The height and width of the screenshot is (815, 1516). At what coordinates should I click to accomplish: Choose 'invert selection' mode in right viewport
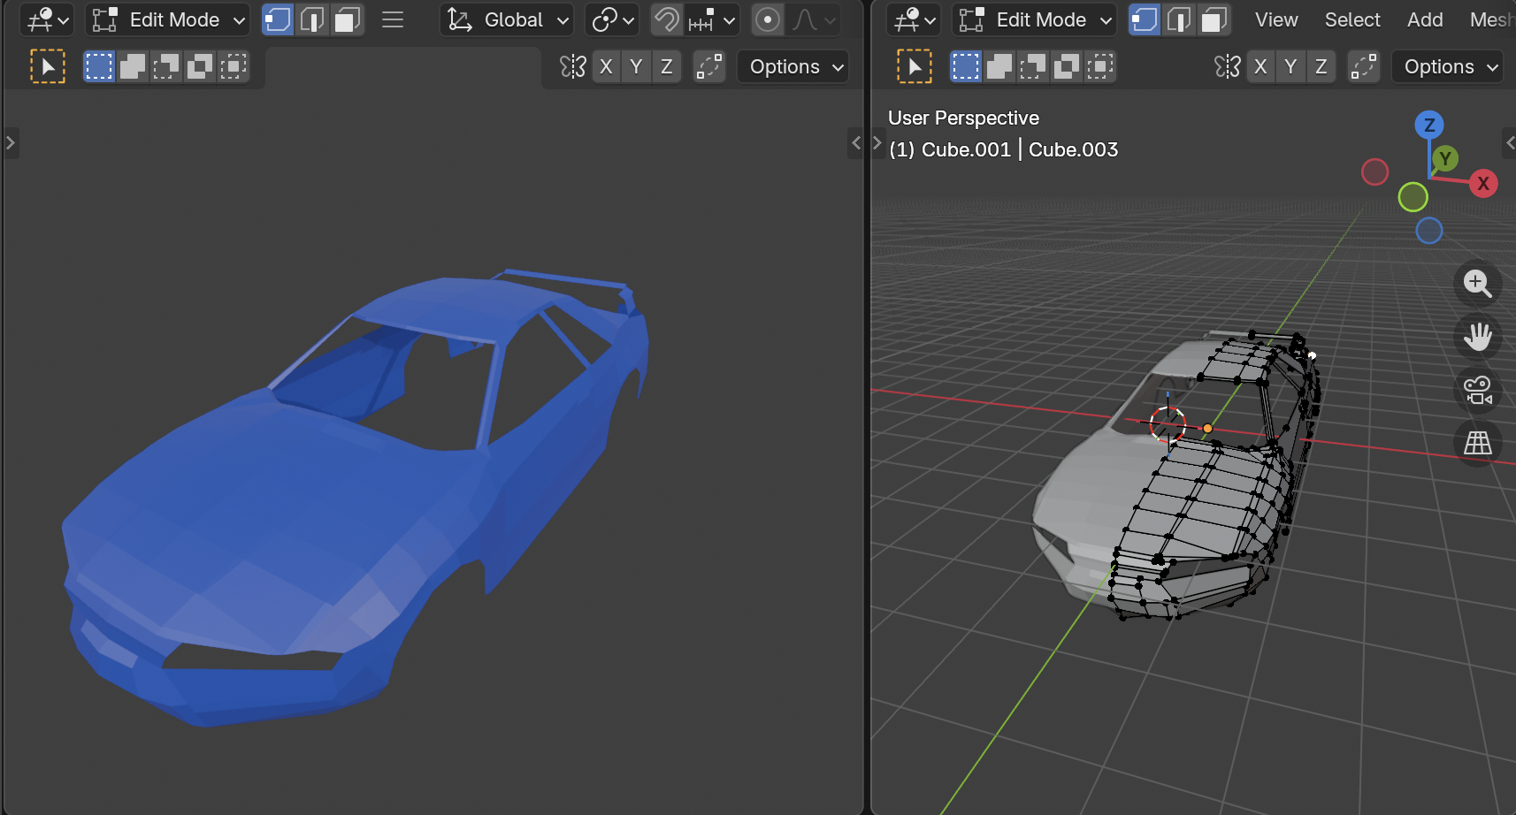(1067, 66)
